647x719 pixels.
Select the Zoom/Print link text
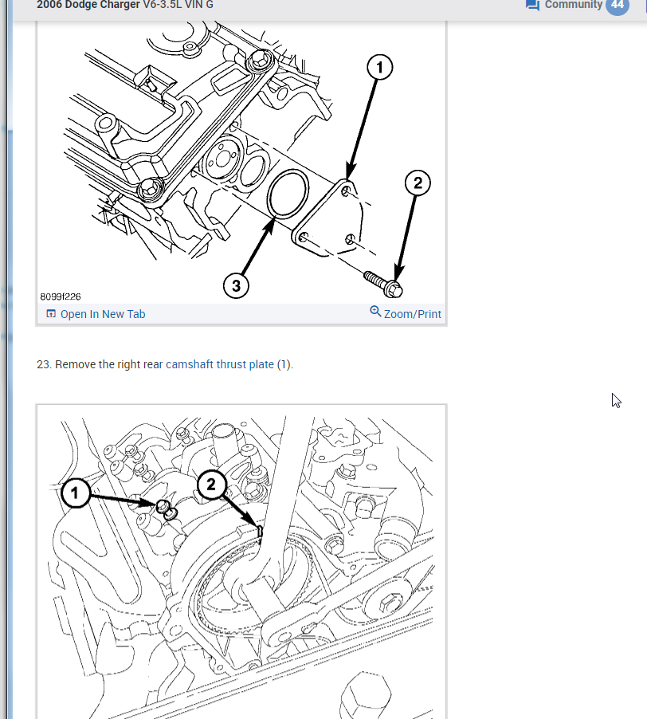[x=413, y=314]
